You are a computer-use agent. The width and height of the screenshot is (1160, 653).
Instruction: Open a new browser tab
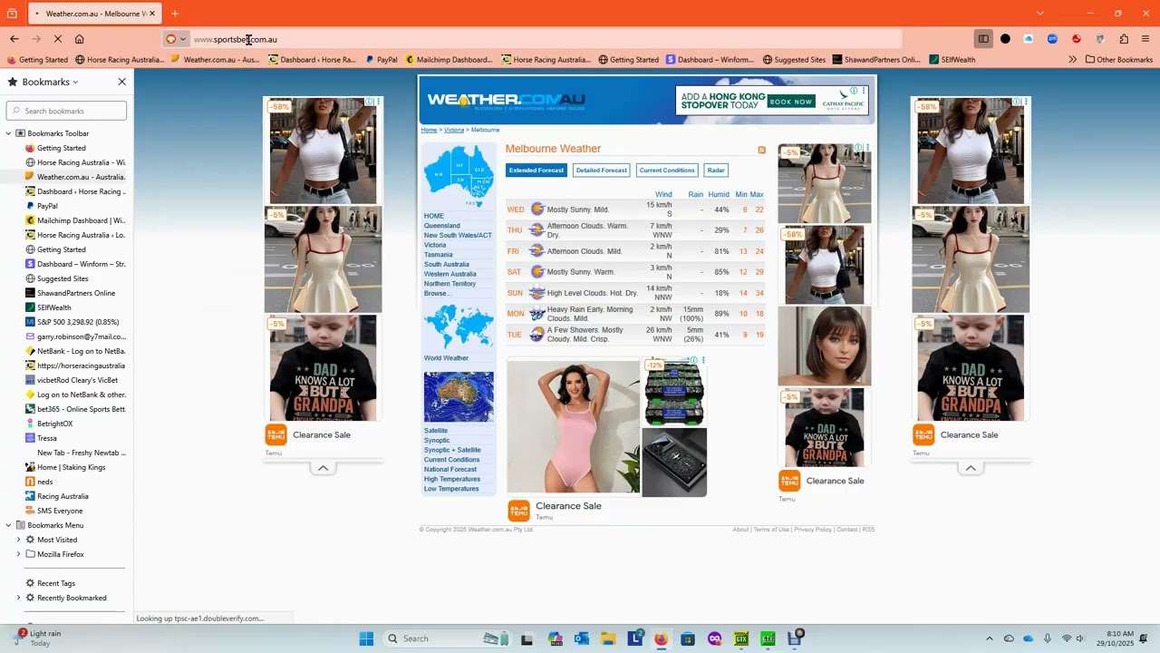175,14
